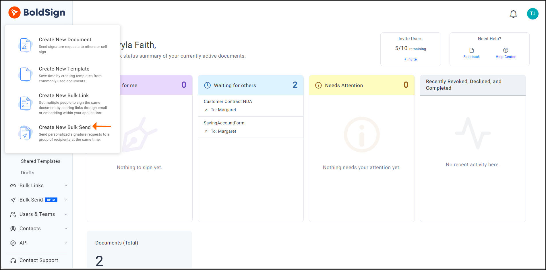
Task: Collapse the API section chevron
Action: (x=66, y=243)
